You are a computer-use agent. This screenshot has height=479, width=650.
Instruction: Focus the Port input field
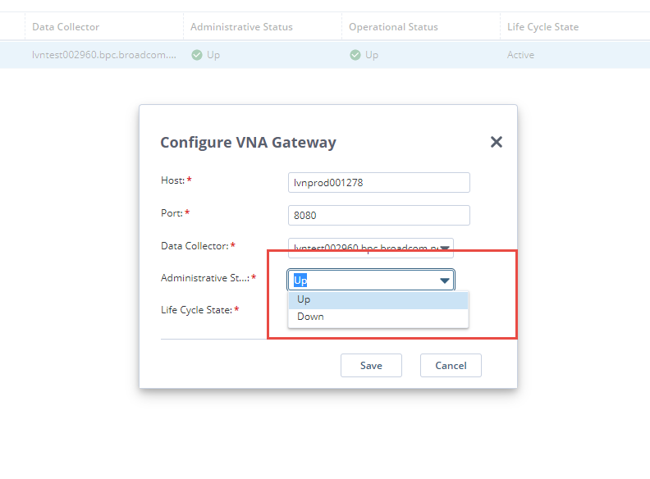click(378, 215)
